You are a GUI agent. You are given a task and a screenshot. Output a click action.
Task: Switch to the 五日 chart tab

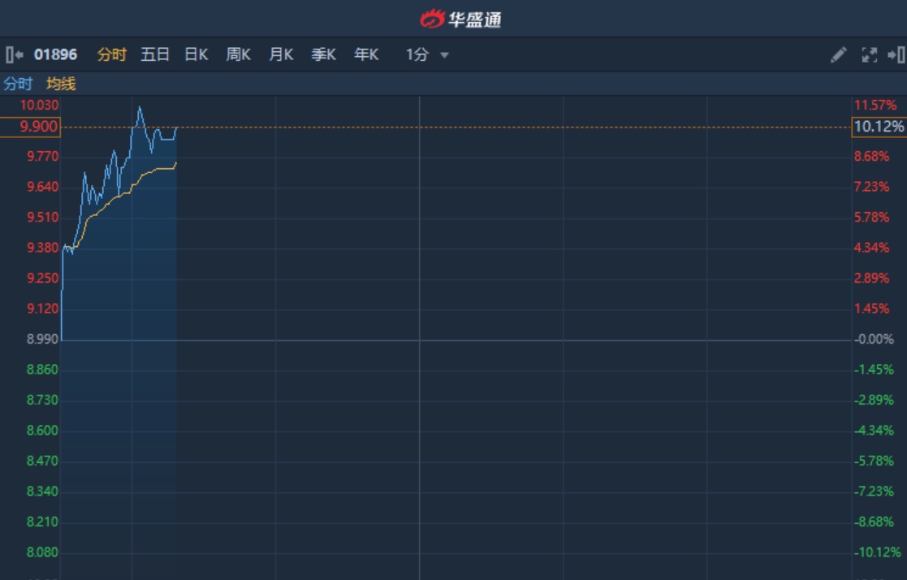click(154, 55)
